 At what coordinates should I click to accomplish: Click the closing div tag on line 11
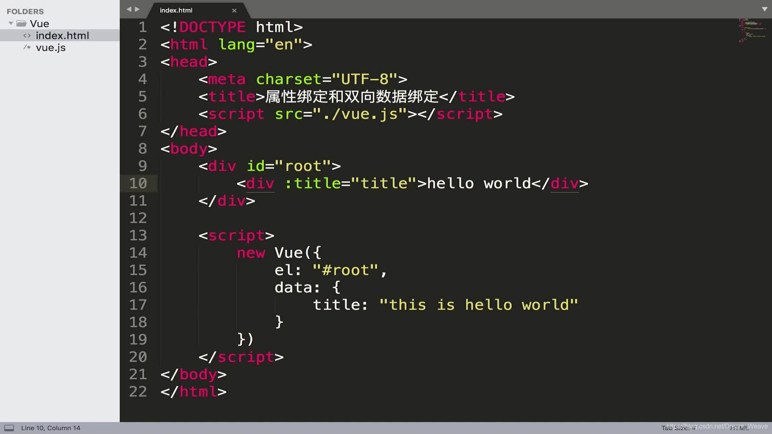[x=227, y=201]
